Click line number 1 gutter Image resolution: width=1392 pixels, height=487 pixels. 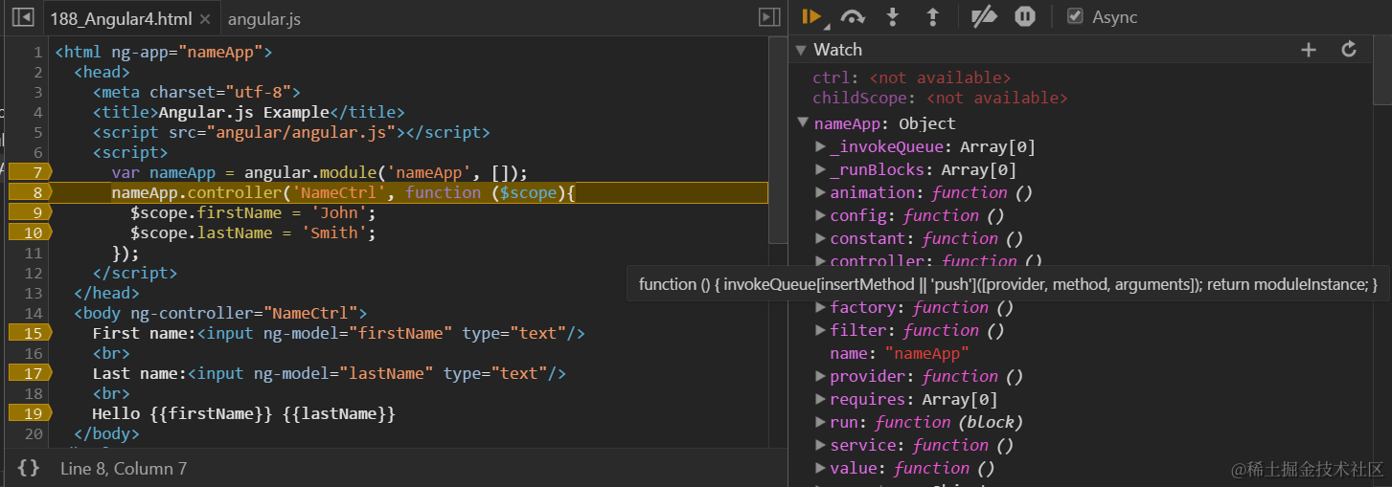pyautogui.click(x=36, y=52)
